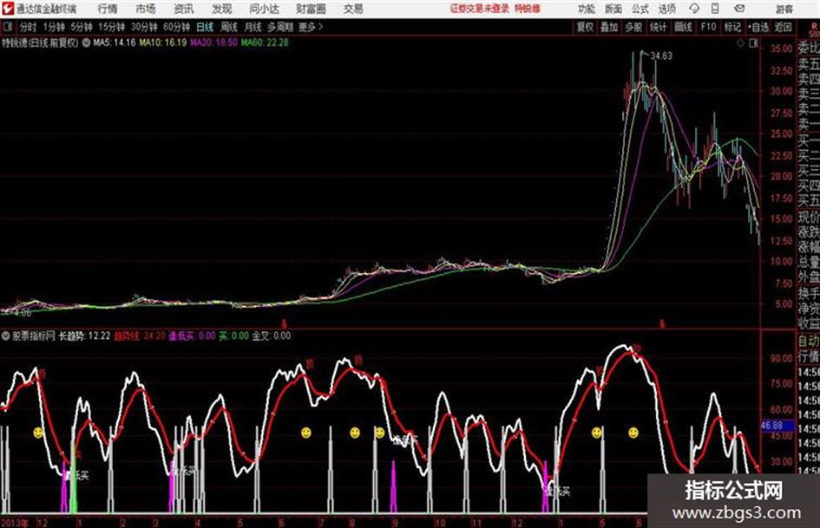Open the 发现 menu
Screen dimensions: 820x528
(222, 9)
